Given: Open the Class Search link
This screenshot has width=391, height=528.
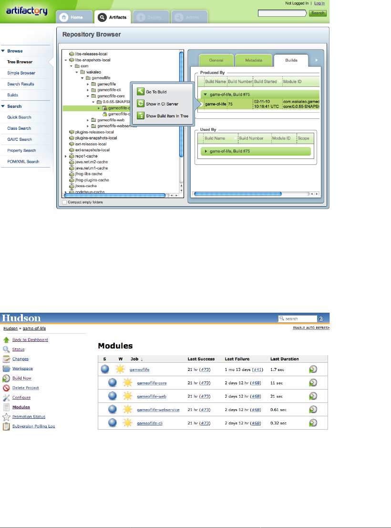Looking at the screenshot, I should click(x=19, y=128).
